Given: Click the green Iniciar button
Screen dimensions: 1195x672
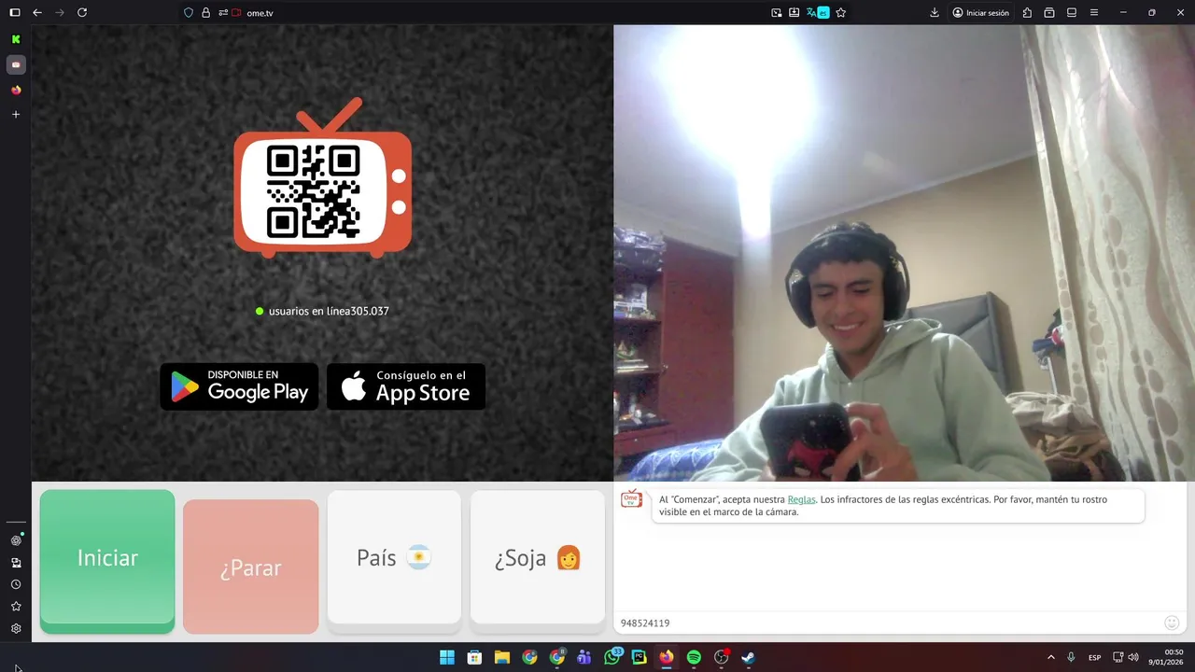Looking at the screenshot, I should [x=107, y=560].
